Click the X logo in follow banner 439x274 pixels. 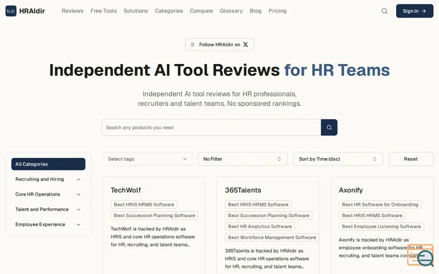coord(245,44)
